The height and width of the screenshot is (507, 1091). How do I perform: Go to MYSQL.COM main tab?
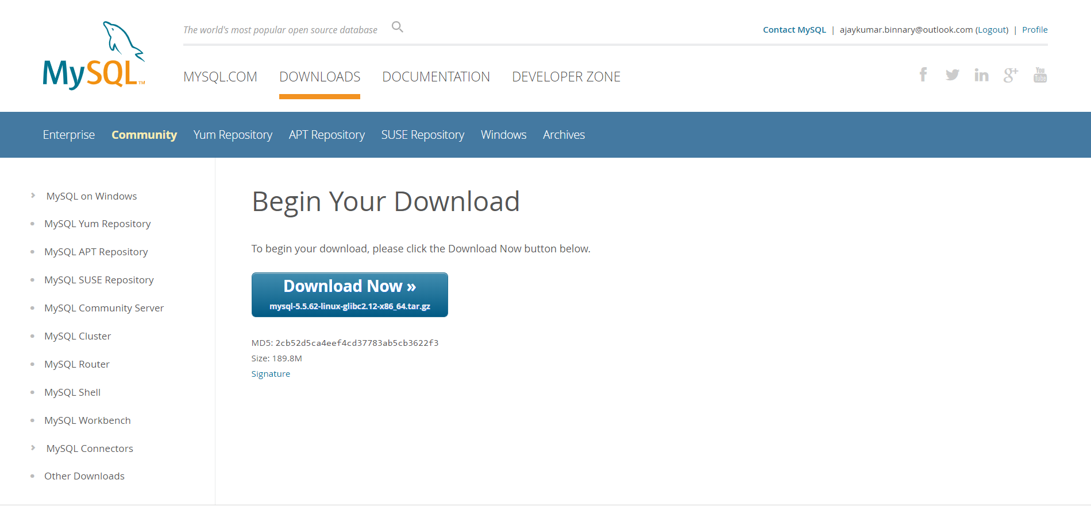click(220, 77)
